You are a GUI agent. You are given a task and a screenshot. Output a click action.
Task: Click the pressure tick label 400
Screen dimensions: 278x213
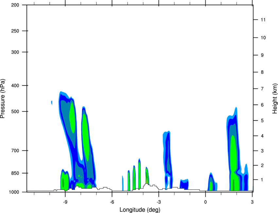(15, 86)
